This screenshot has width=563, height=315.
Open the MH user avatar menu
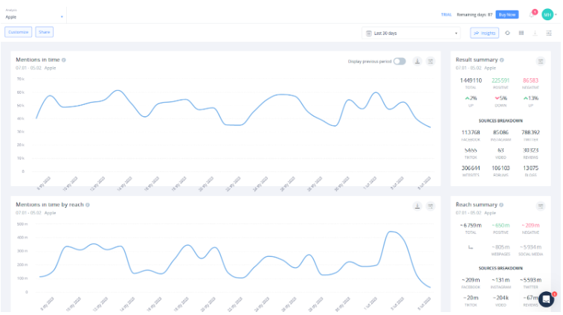(x=547, y=14)
